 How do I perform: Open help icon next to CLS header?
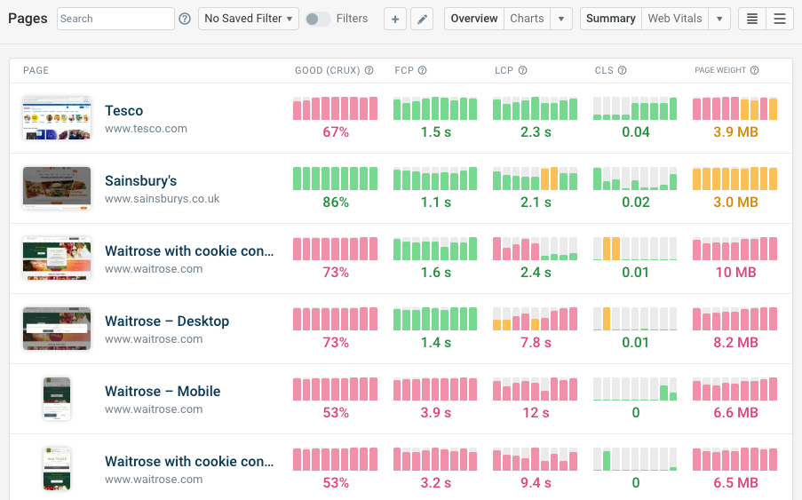622,70
